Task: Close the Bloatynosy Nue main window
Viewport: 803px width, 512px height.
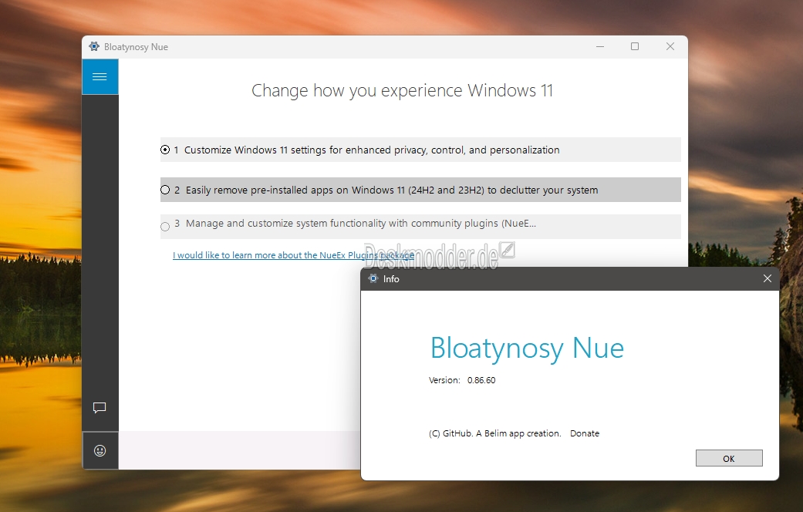Action: pos(670,46)
